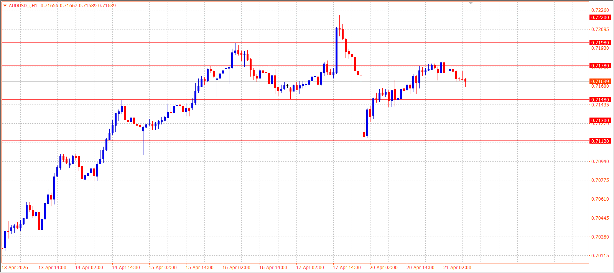The width and height of the screenshot is (614, 273).
Task: Click the 17 Apr 02:00 time axis label
Action: (x=310, y=268)
